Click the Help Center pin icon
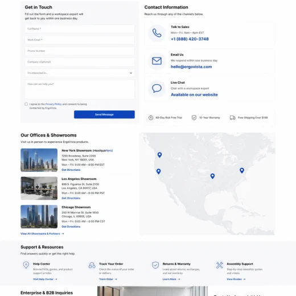The height and width of the screenshot is (296, 296). pyautogui.click(x=26, y=265)
